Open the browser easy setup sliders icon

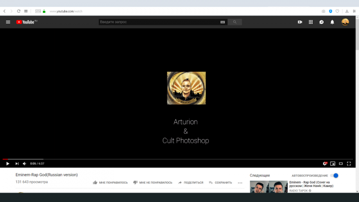point(354,11)
